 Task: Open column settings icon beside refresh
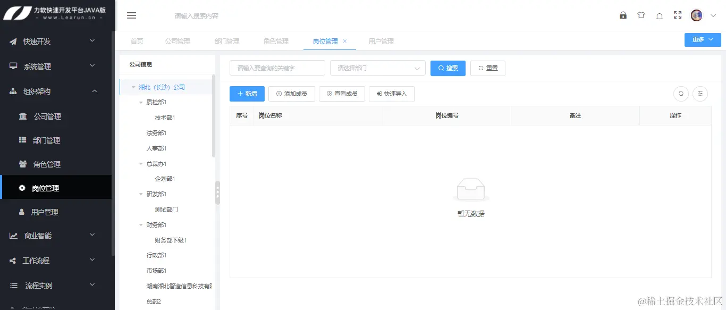(700, 94)
